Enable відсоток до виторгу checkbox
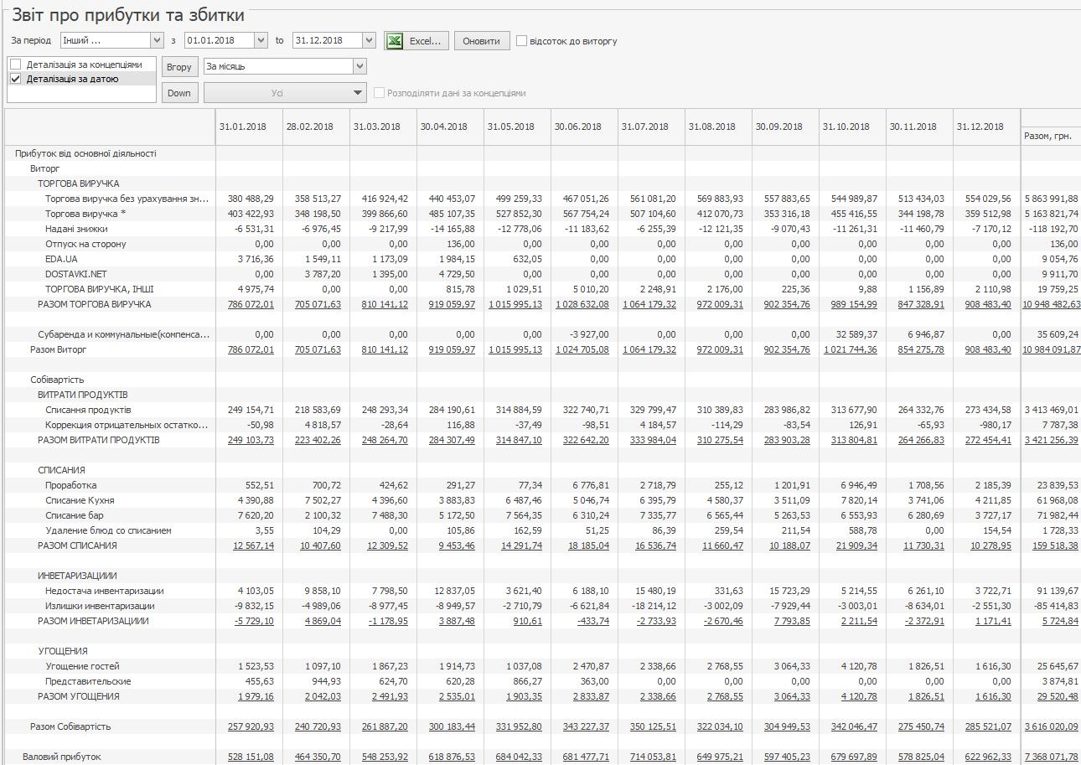This screenshot has height=765, width=1081. (522, 40)
